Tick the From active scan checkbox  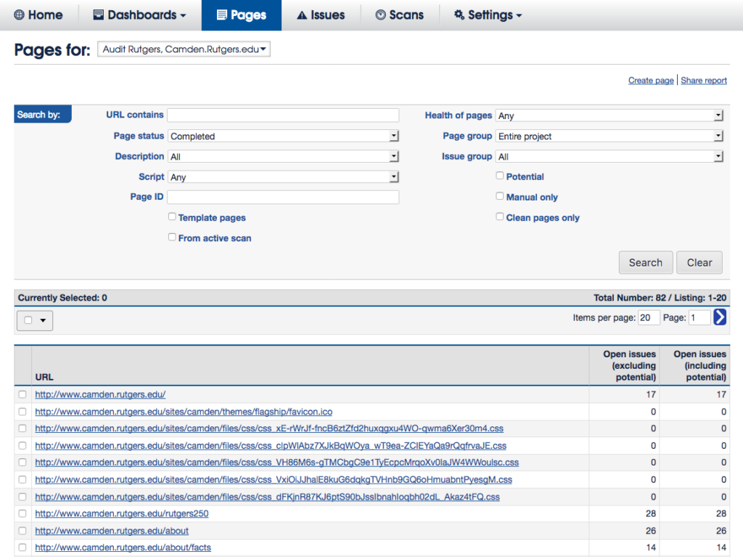(172, 237)
